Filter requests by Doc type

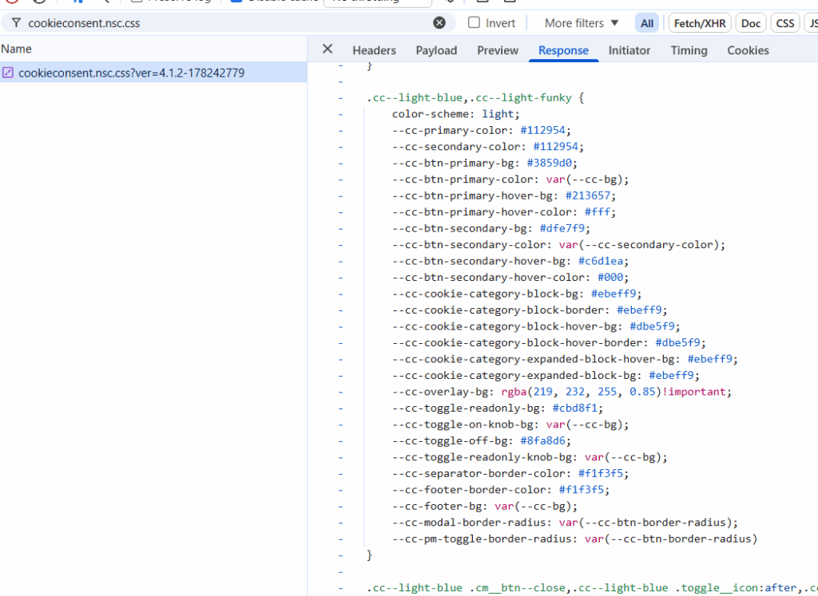pos(751,23)
